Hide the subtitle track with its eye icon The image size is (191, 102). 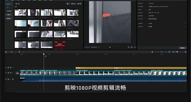(11, 68)
